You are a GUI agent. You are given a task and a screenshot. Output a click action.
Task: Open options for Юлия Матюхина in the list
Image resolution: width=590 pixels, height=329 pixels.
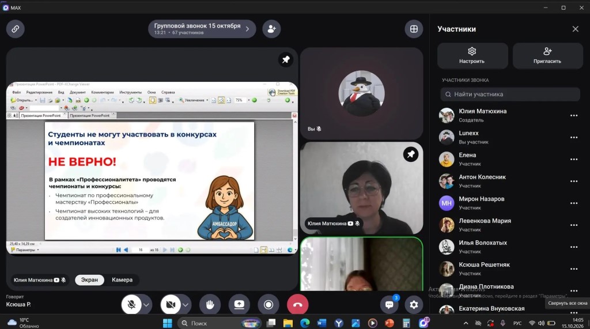click(574, 116)
